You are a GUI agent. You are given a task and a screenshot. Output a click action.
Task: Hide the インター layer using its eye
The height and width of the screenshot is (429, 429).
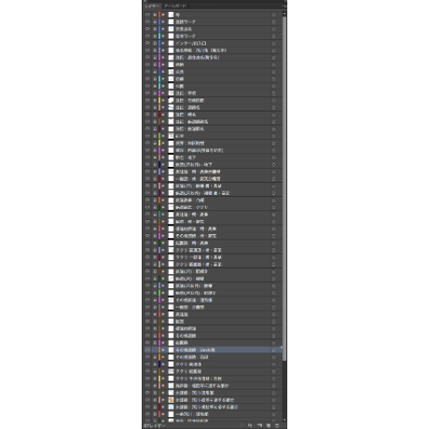click(147, 43)
